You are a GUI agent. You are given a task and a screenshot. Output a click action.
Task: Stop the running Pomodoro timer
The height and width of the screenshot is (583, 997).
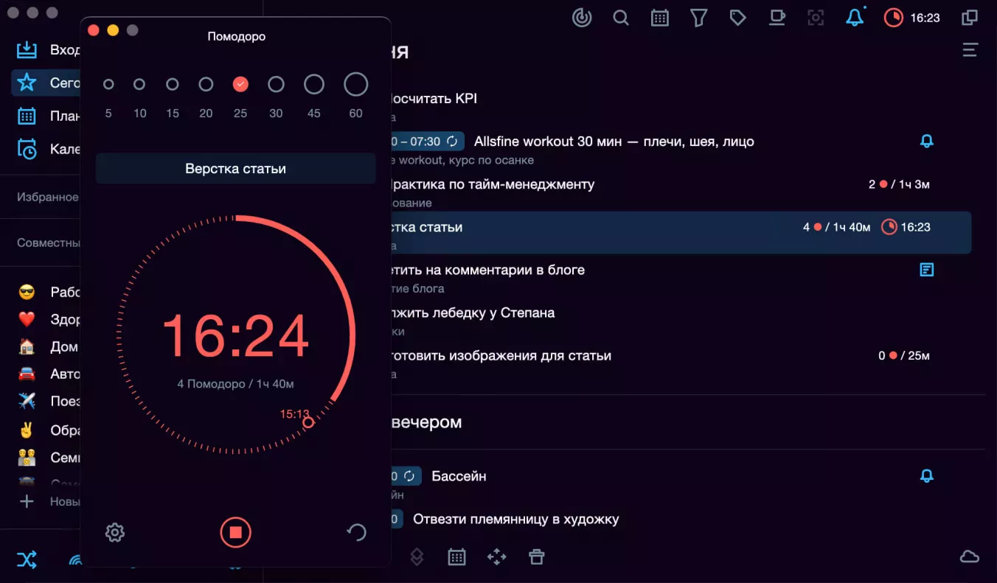(236, 532)
